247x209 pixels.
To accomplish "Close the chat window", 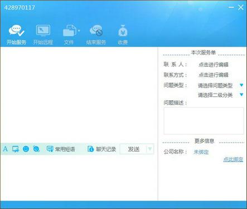I will click(x=241, y=7).
